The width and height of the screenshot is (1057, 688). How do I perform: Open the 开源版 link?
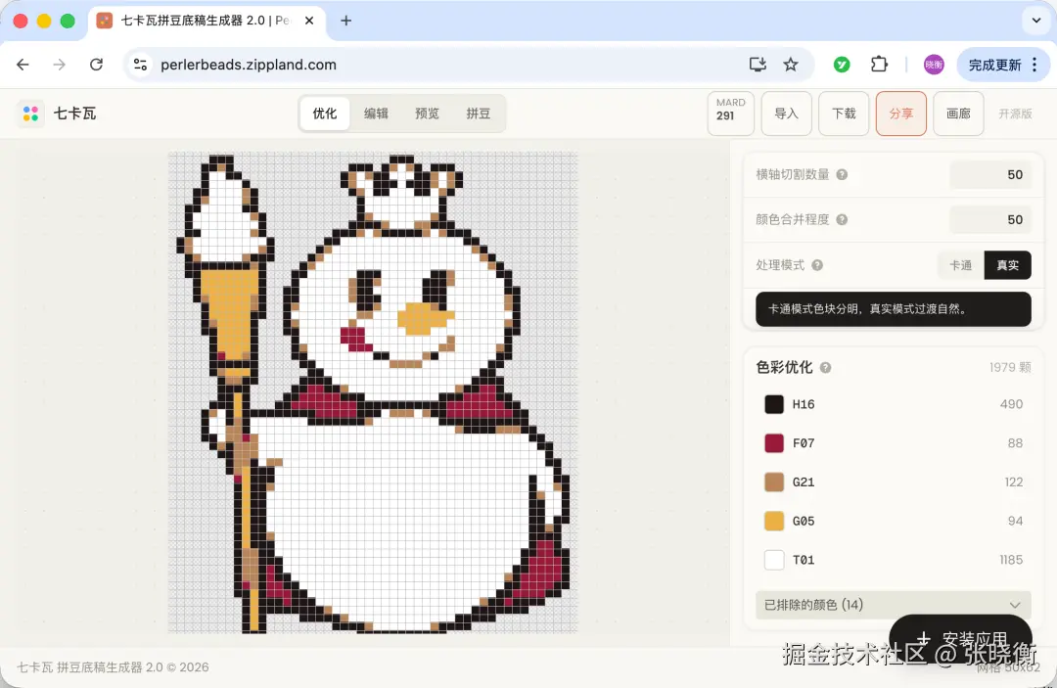tap(1015, 114)
